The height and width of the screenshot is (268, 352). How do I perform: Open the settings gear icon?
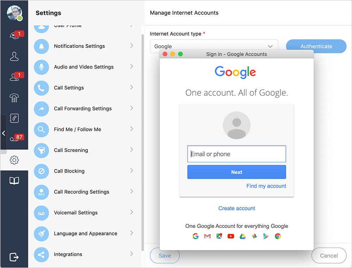(14, 160)
